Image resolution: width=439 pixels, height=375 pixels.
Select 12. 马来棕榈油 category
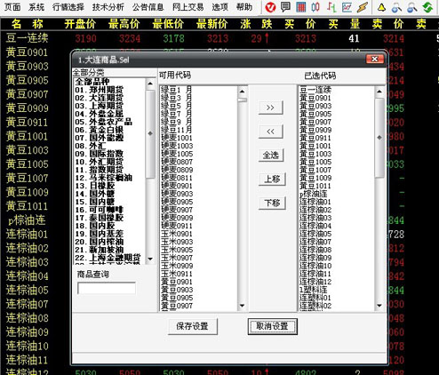point(103,178)
